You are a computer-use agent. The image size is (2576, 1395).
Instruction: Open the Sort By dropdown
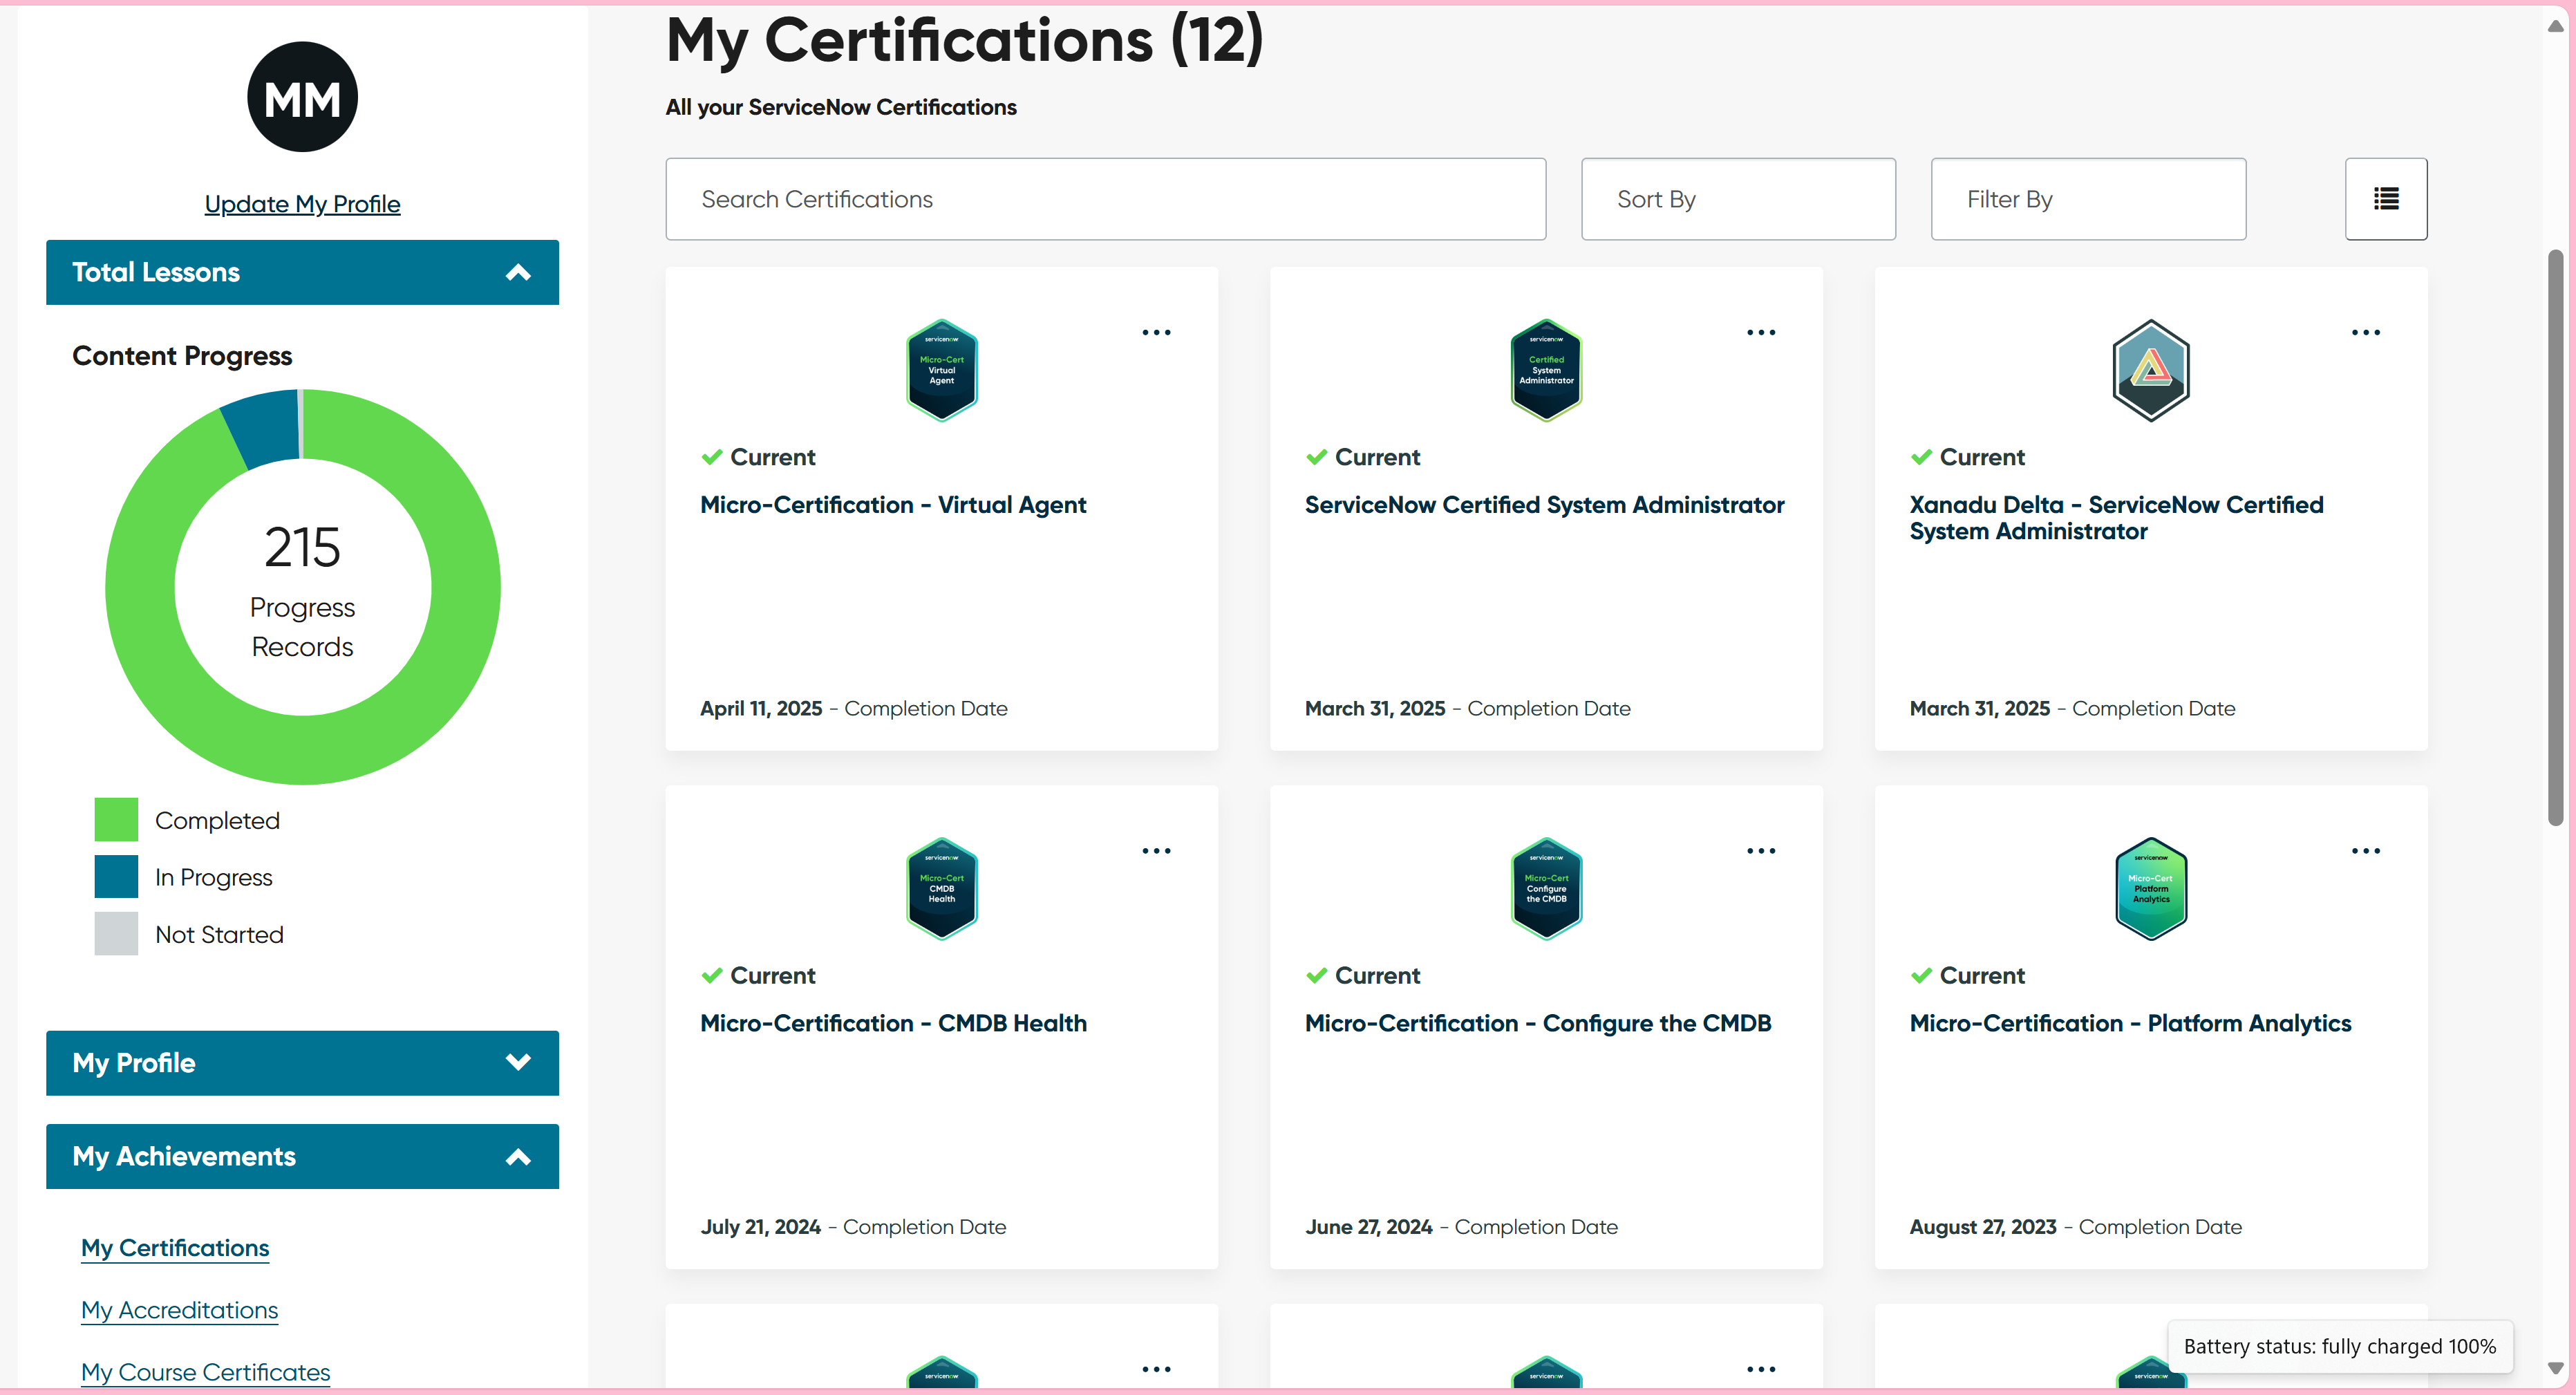pyautogui.click(x=1737, y=199)
